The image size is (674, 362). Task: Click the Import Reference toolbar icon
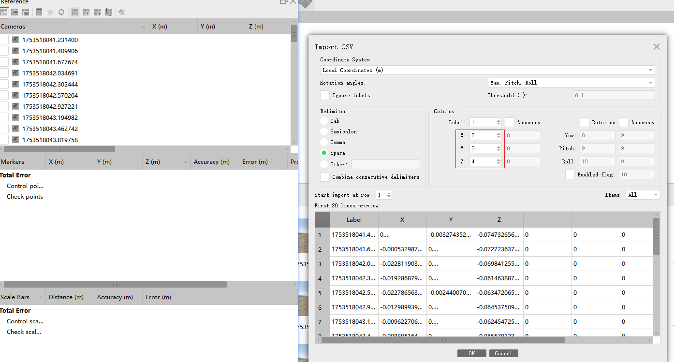tap(4, 12)
